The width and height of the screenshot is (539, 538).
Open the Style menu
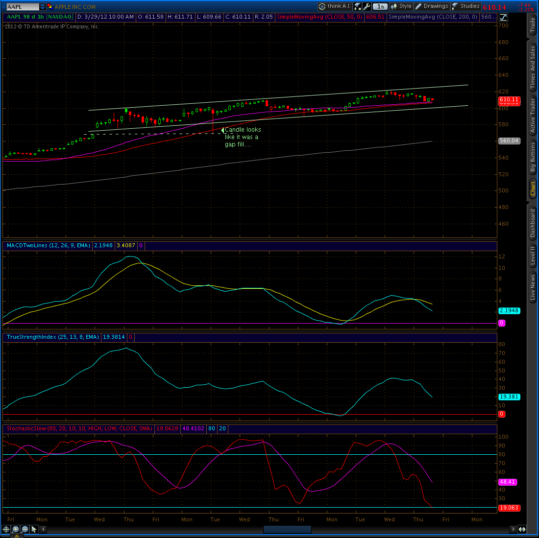pos(401,6)
